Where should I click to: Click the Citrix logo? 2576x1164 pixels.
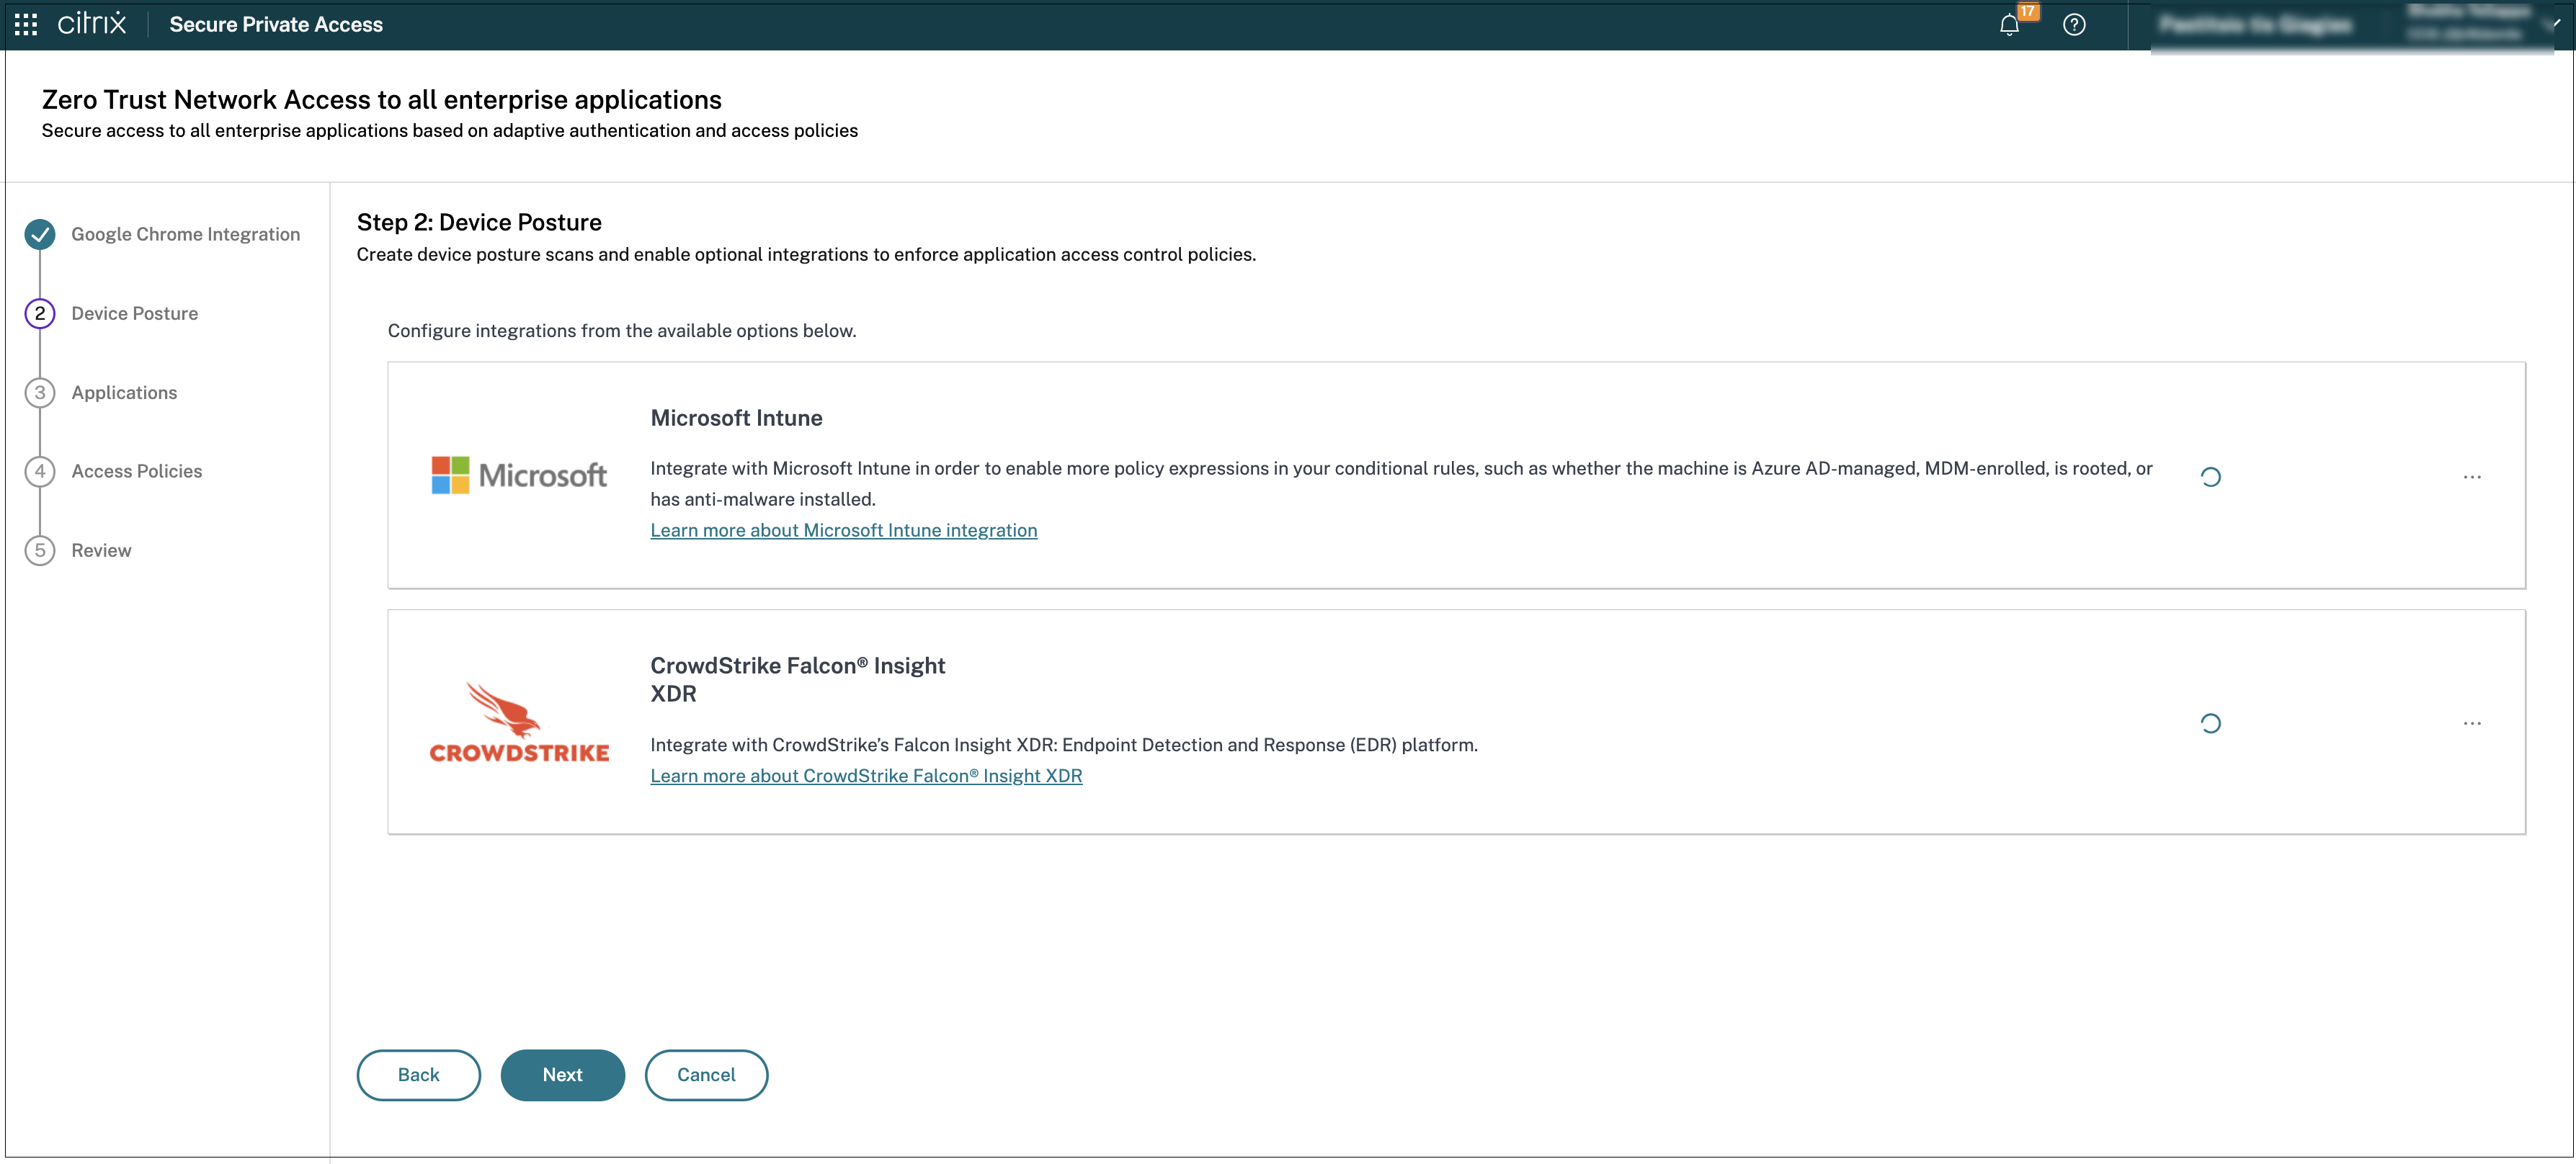[x=92, y=24]
